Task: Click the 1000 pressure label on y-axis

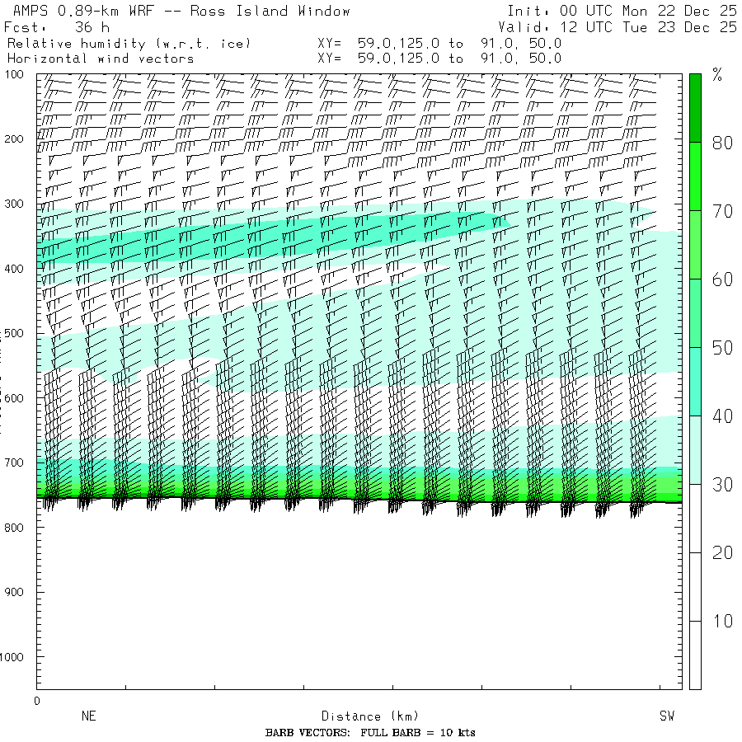Action: pyautogui.click(x=15, y=657)
